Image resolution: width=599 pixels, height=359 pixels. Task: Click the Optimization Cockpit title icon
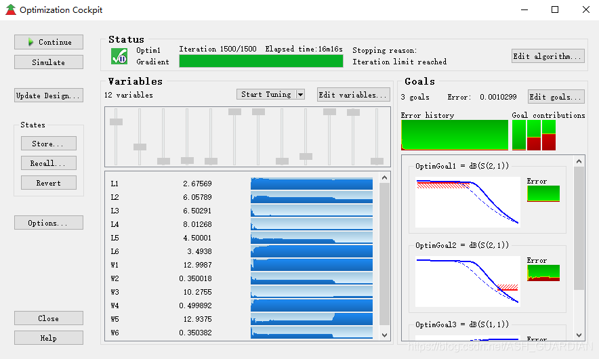(11, 10)
